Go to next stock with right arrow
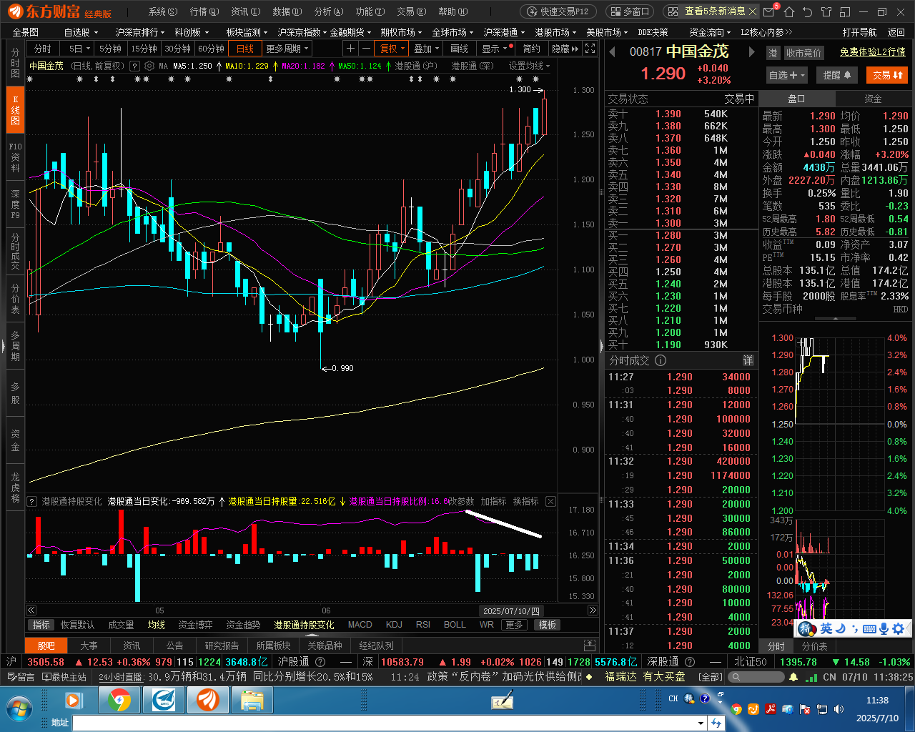The image size is (915, 732). (x=751, y=51)
